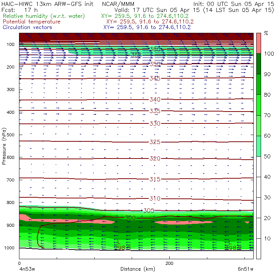276x276 pixels.
Task: Click the 340 contour label
Action: [x=155, y=100]
